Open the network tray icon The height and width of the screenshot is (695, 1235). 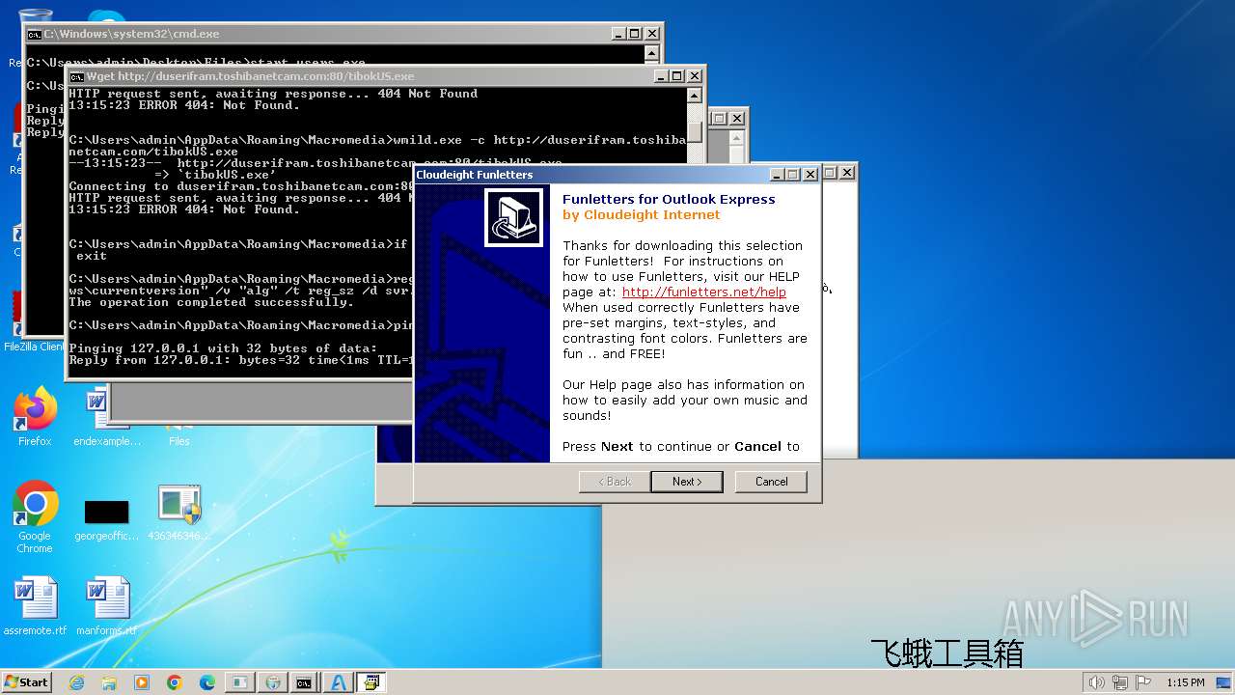pos(1120,682)
